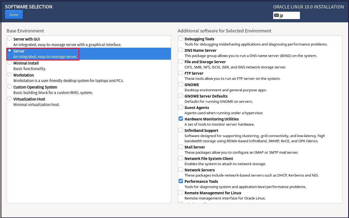Viewport: 349px width, 218px height.
Task: Click 'Remote management interface for Oracle Linux.' text
Action: pos(225,198)
